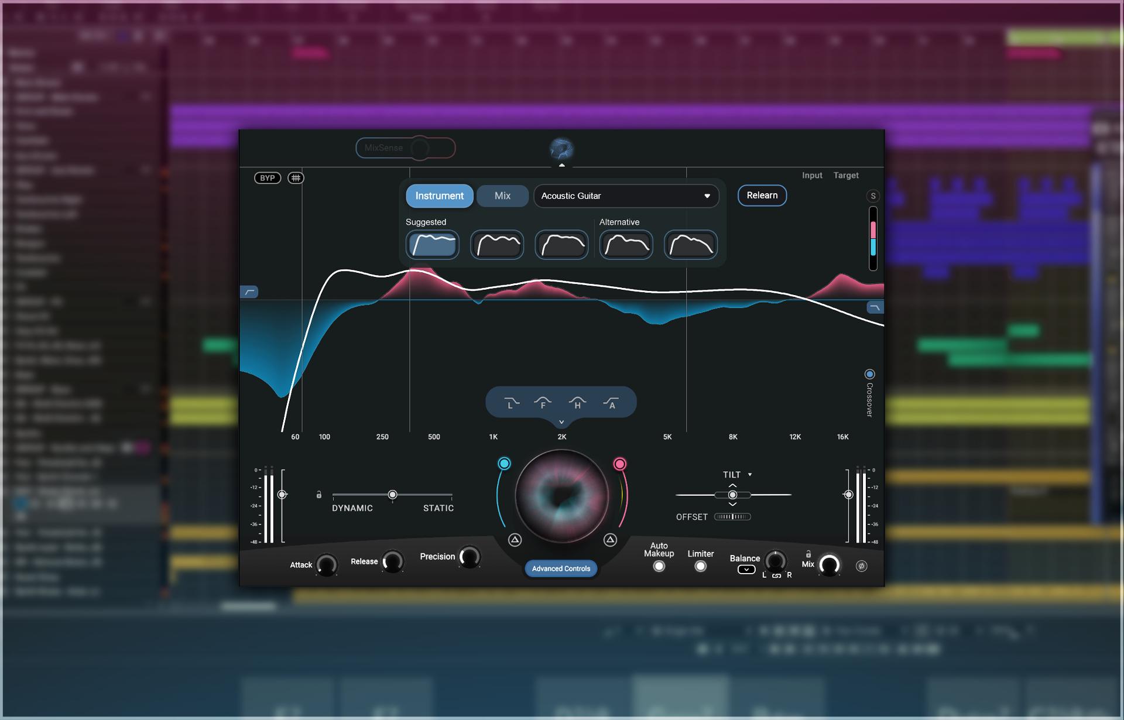Click the Precision knob
This screenshot has height=720, width=1124.
(x=470, y=557)
